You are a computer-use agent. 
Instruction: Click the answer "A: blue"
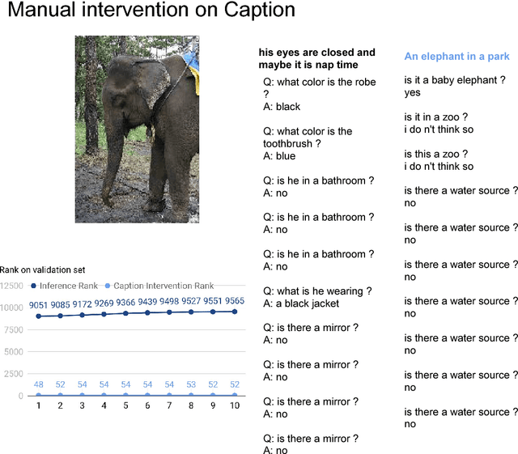tap(279, 156)
